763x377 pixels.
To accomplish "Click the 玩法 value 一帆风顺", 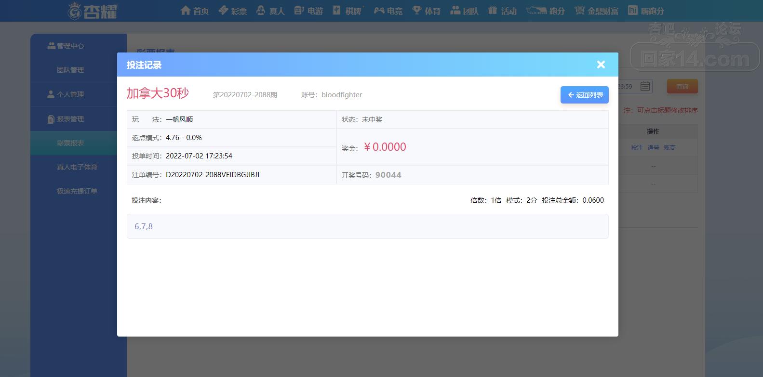I will point(179,119).
